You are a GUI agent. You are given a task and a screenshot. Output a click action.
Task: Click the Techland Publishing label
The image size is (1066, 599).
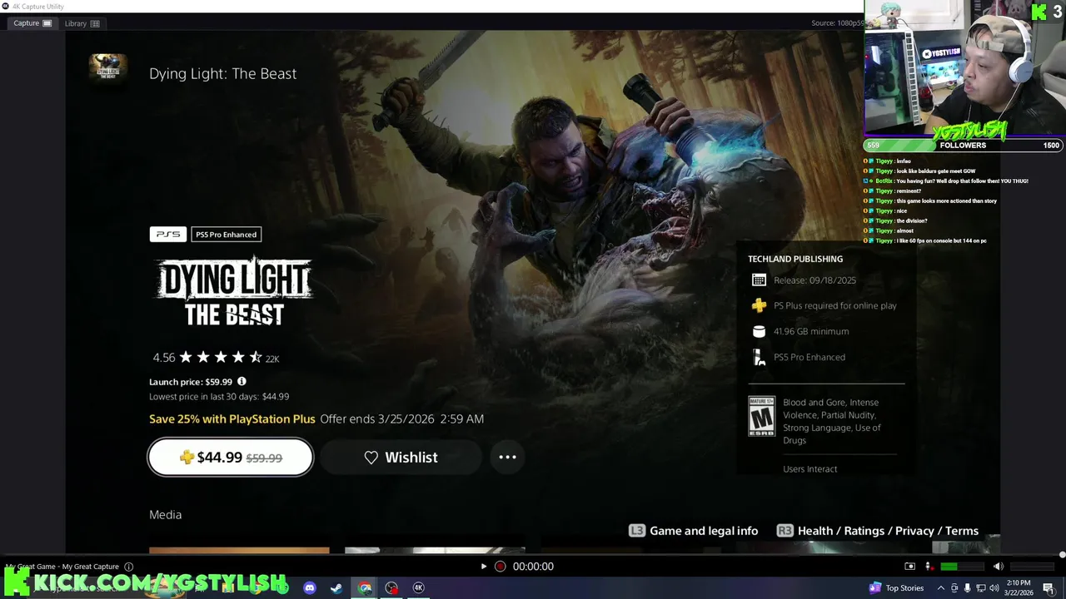795,259
